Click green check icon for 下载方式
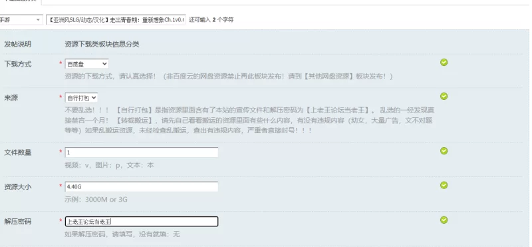532x247 pixels. pyautogui.click(x=444, y=62)
